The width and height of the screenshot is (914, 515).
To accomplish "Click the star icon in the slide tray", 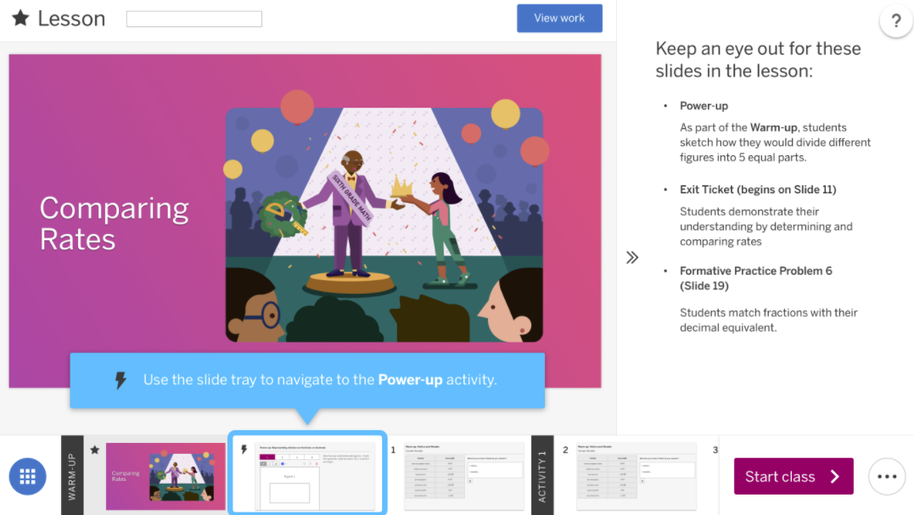I will click(95, 450).
